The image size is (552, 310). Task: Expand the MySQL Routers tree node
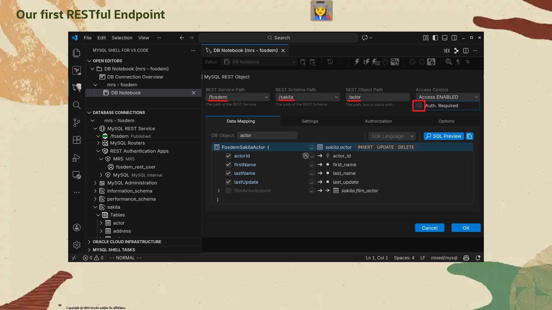pos(98,143)
